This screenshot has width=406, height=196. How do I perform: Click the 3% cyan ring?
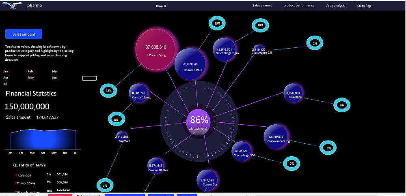click(x=342, y=105)
